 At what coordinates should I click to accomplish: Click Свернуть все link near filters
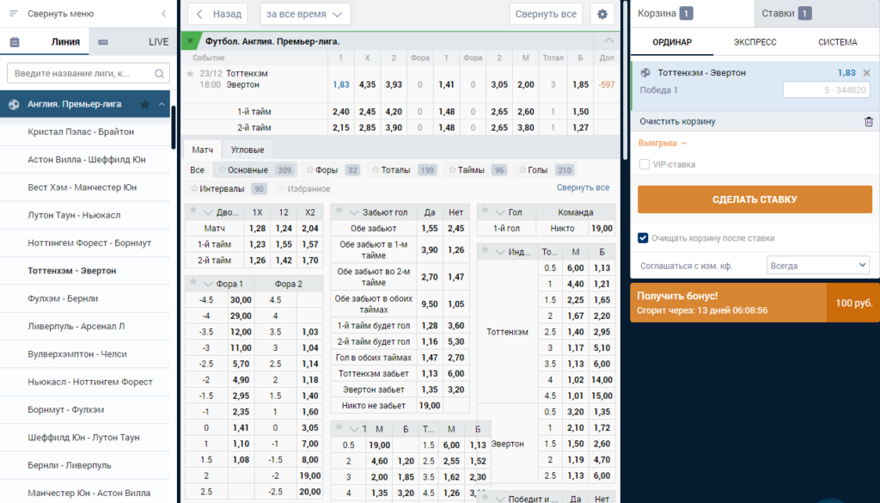click(x=583, y=187)
